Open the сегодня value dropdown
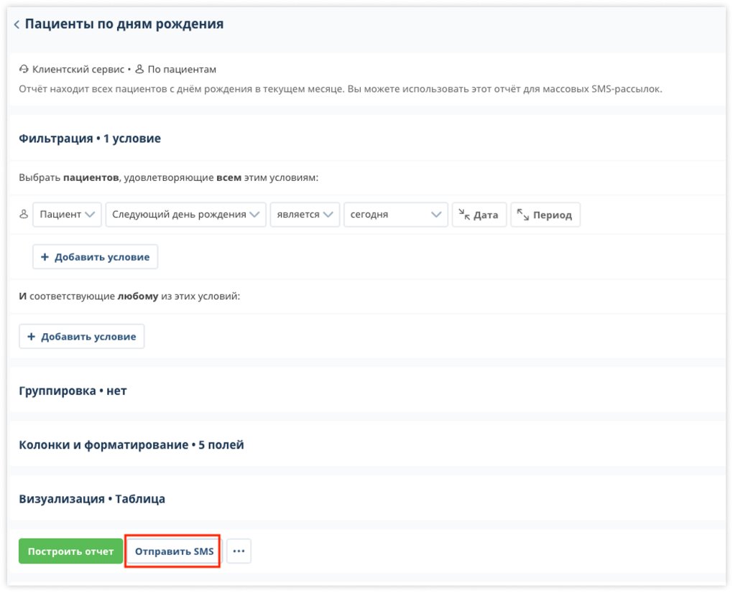Image resolution: width=733 pixels, height=593 pixels. [395, 214]
